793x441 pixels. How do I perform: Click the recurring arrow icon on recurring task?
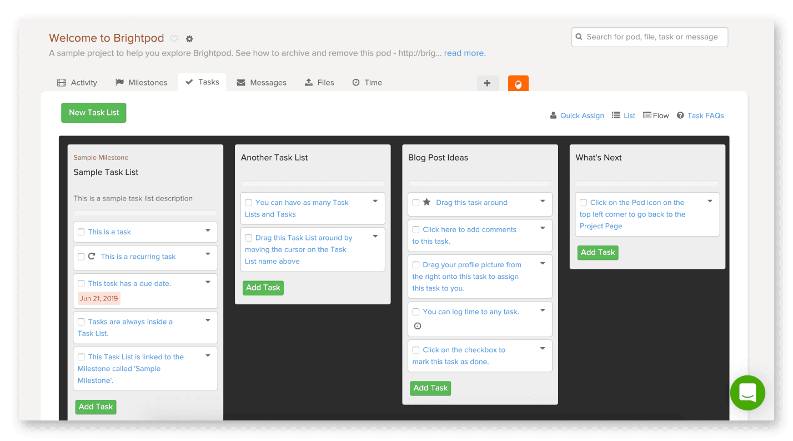[x=92, y=257]
